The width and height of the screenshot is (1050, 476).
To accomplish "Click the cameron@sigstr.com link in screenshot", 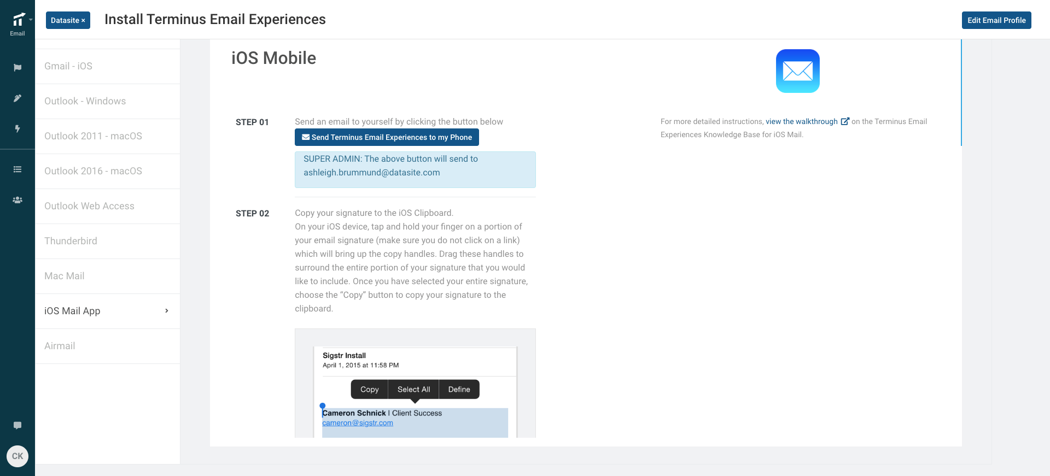I will (x=358, y=423).
